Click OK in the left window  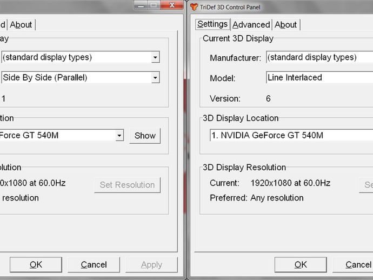pos(36,264)
